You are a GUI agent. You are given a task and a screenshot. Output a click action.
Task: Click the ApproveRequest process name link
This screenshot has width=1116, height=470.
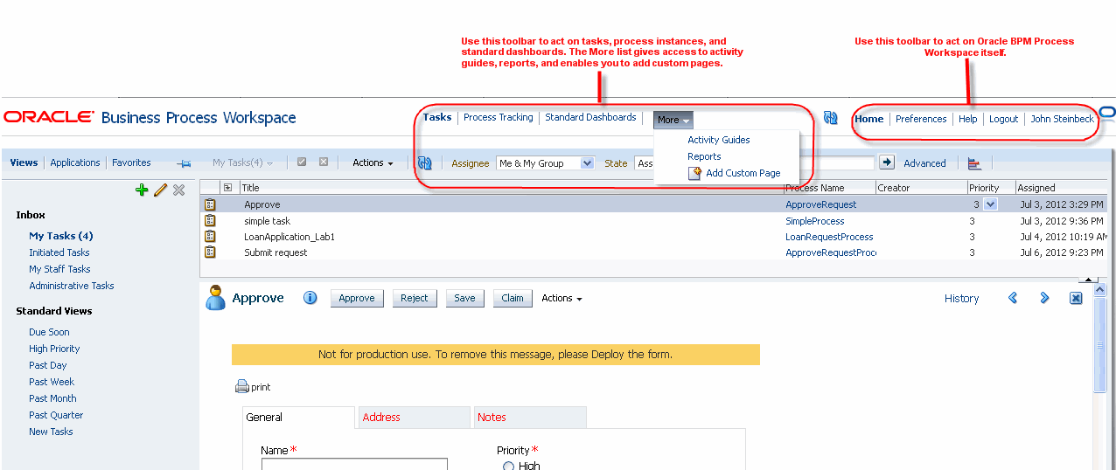[821, 204]
